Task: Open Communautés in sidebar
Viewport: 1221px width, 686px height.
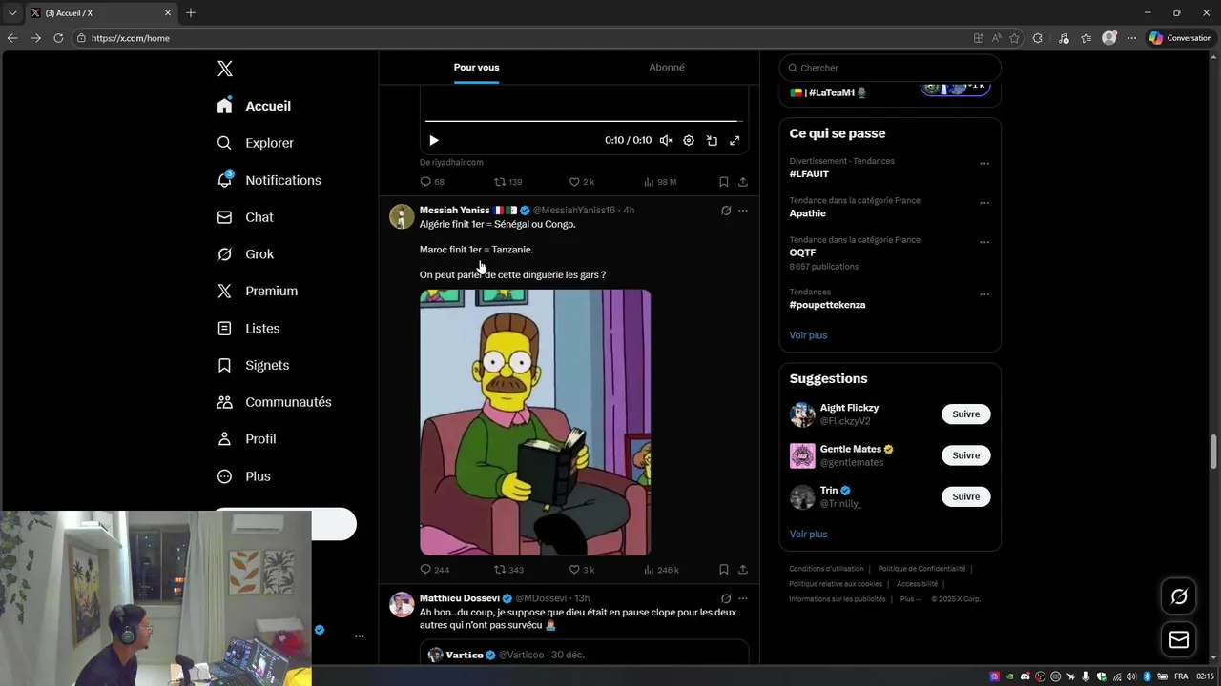Action: click(274, 402)
